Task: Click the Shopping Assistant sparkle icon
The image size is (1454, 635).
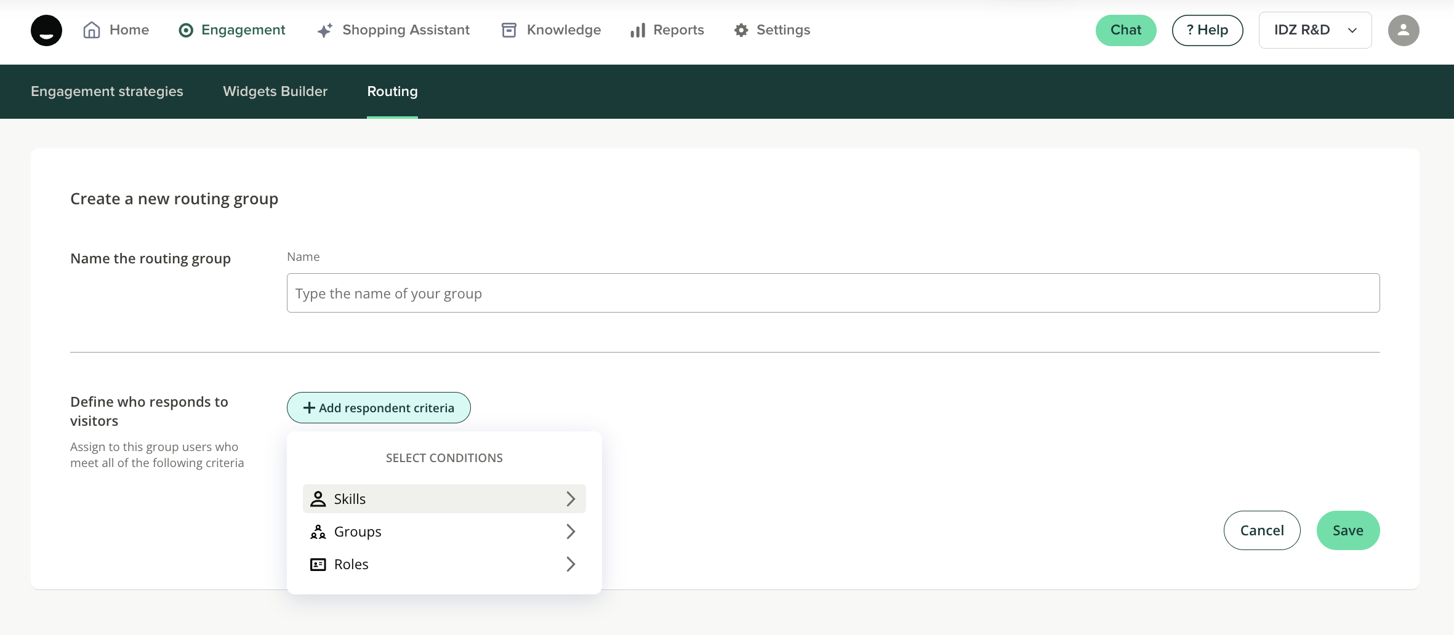Action: pos(325,30)
